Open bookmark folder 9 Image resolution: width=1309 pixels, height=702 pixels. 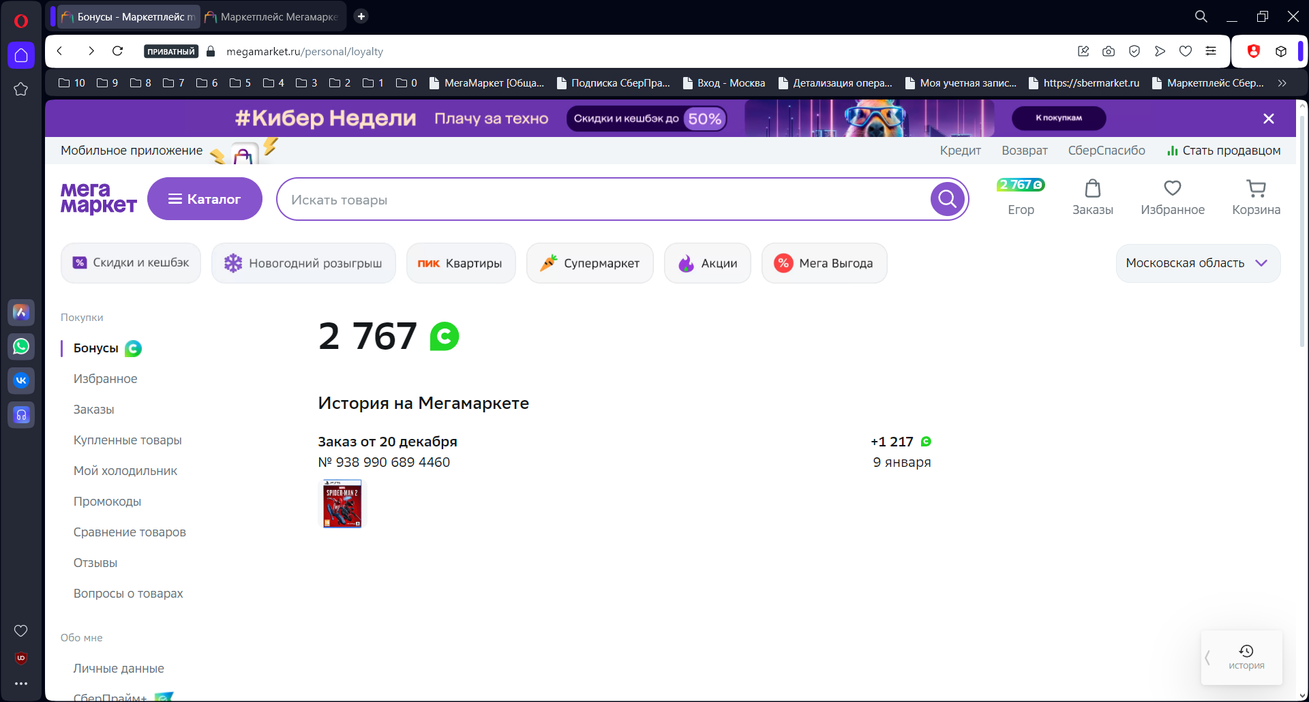[x=107, y=83]
